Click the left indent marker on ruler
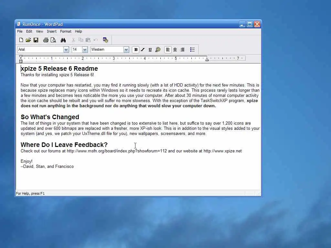This screenshot has width=331, height=248. click(21, 59)
